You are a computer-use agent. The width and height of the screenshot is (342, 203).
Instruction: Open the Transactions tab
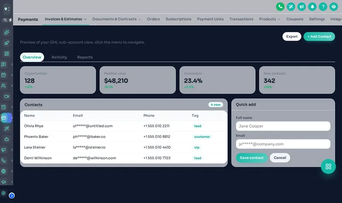pyautogui.click(x=241, y=19)
